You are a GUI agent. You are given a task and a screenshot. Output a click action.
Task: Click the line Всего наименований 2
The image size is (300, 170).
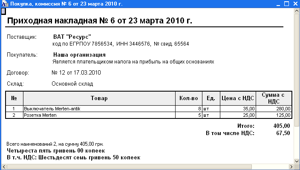coord(55,144)
